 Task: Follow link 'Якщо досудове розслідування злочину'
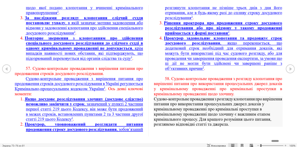point(84,99)
